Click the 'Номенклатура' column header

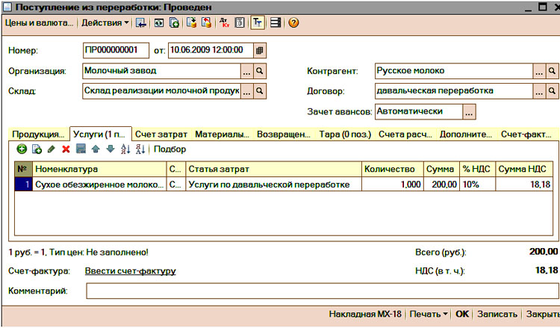click(99, 169)
